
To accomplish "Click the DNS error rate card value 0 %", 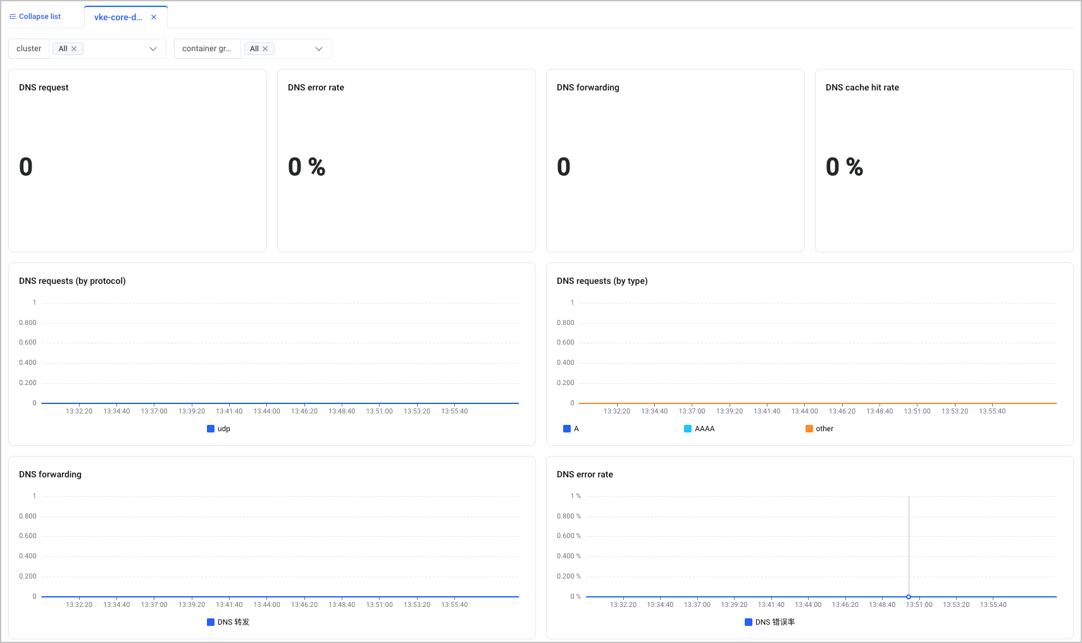I will pyautogui.click(x=307, y=167).
